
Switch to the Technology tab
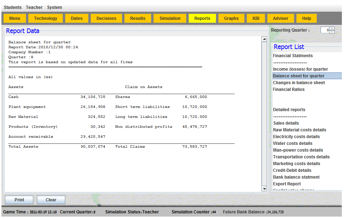tap(45, 18)
